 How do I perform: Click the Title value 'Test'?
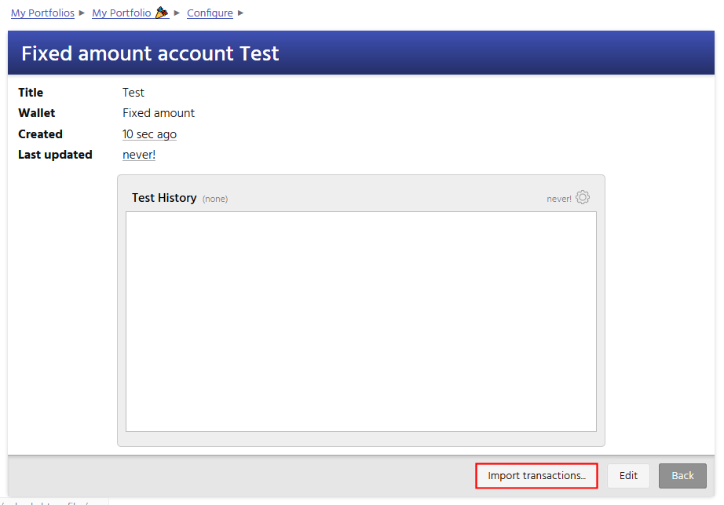pos(133,93)
